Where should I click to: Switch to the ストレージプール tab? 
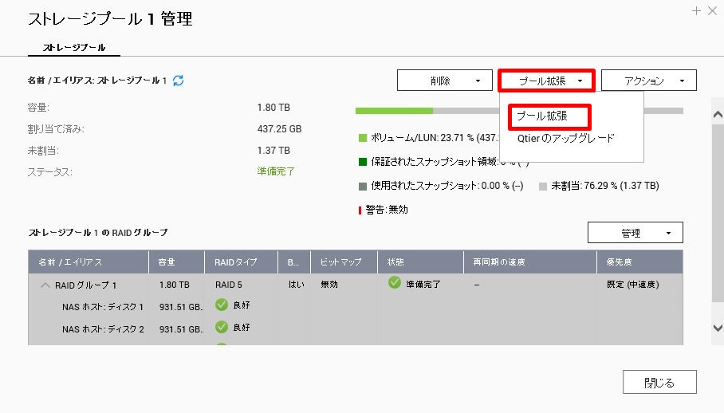tap(73, 47)
